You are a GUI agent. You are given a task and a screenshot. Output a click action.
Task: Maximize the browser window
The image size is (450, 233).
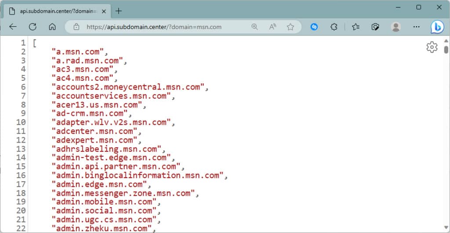419,7
